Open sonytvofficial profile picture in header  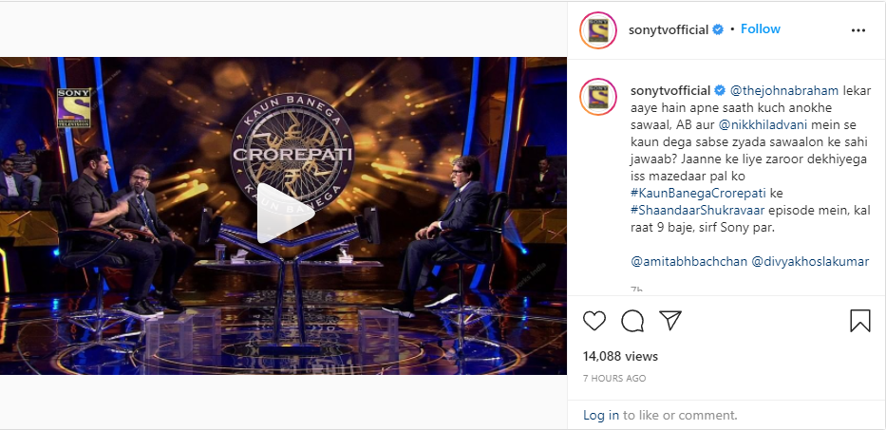tap(598, 30)
